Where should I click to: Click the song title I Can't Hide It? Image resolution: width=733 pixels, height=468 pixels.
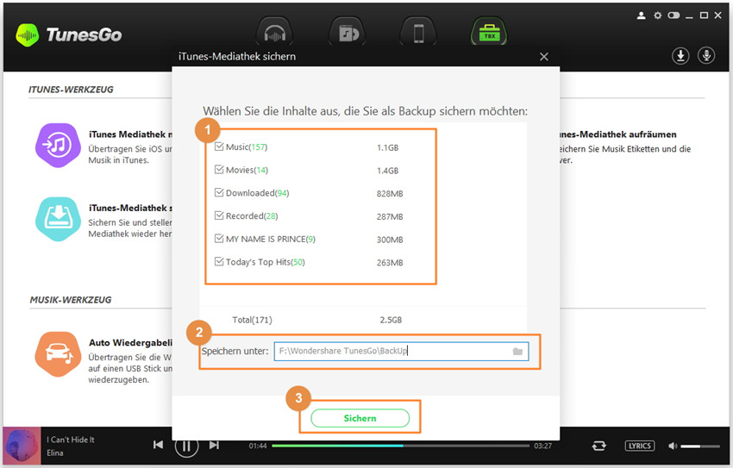[x=71, y=440]
